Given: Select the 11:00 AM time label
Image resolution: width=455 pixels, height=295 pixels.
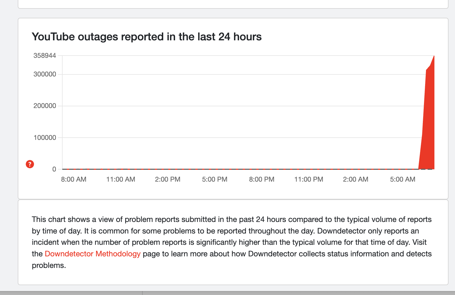Looking at the screenshot, I should 121,179.
